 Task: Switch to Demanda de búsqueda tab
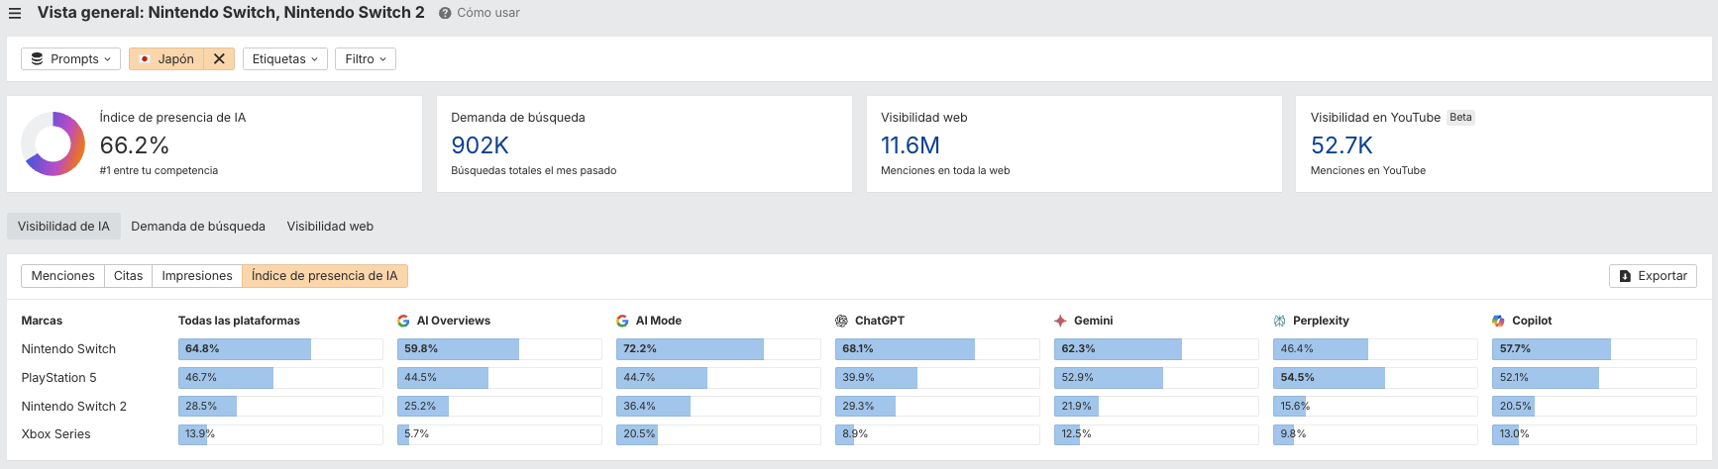click(198, 227)
